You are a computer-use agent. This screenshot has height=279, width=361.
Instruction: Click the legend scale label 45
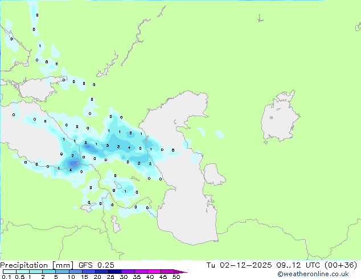163,277
